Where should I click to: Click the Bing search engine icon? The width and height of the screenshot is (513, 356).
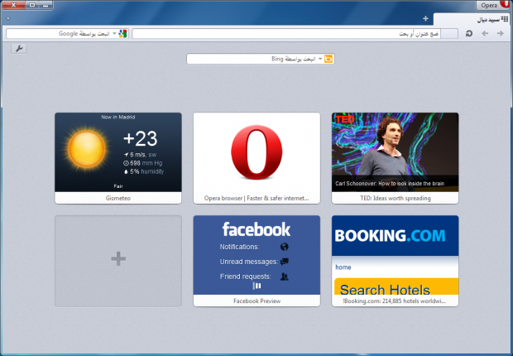(328, 59)
